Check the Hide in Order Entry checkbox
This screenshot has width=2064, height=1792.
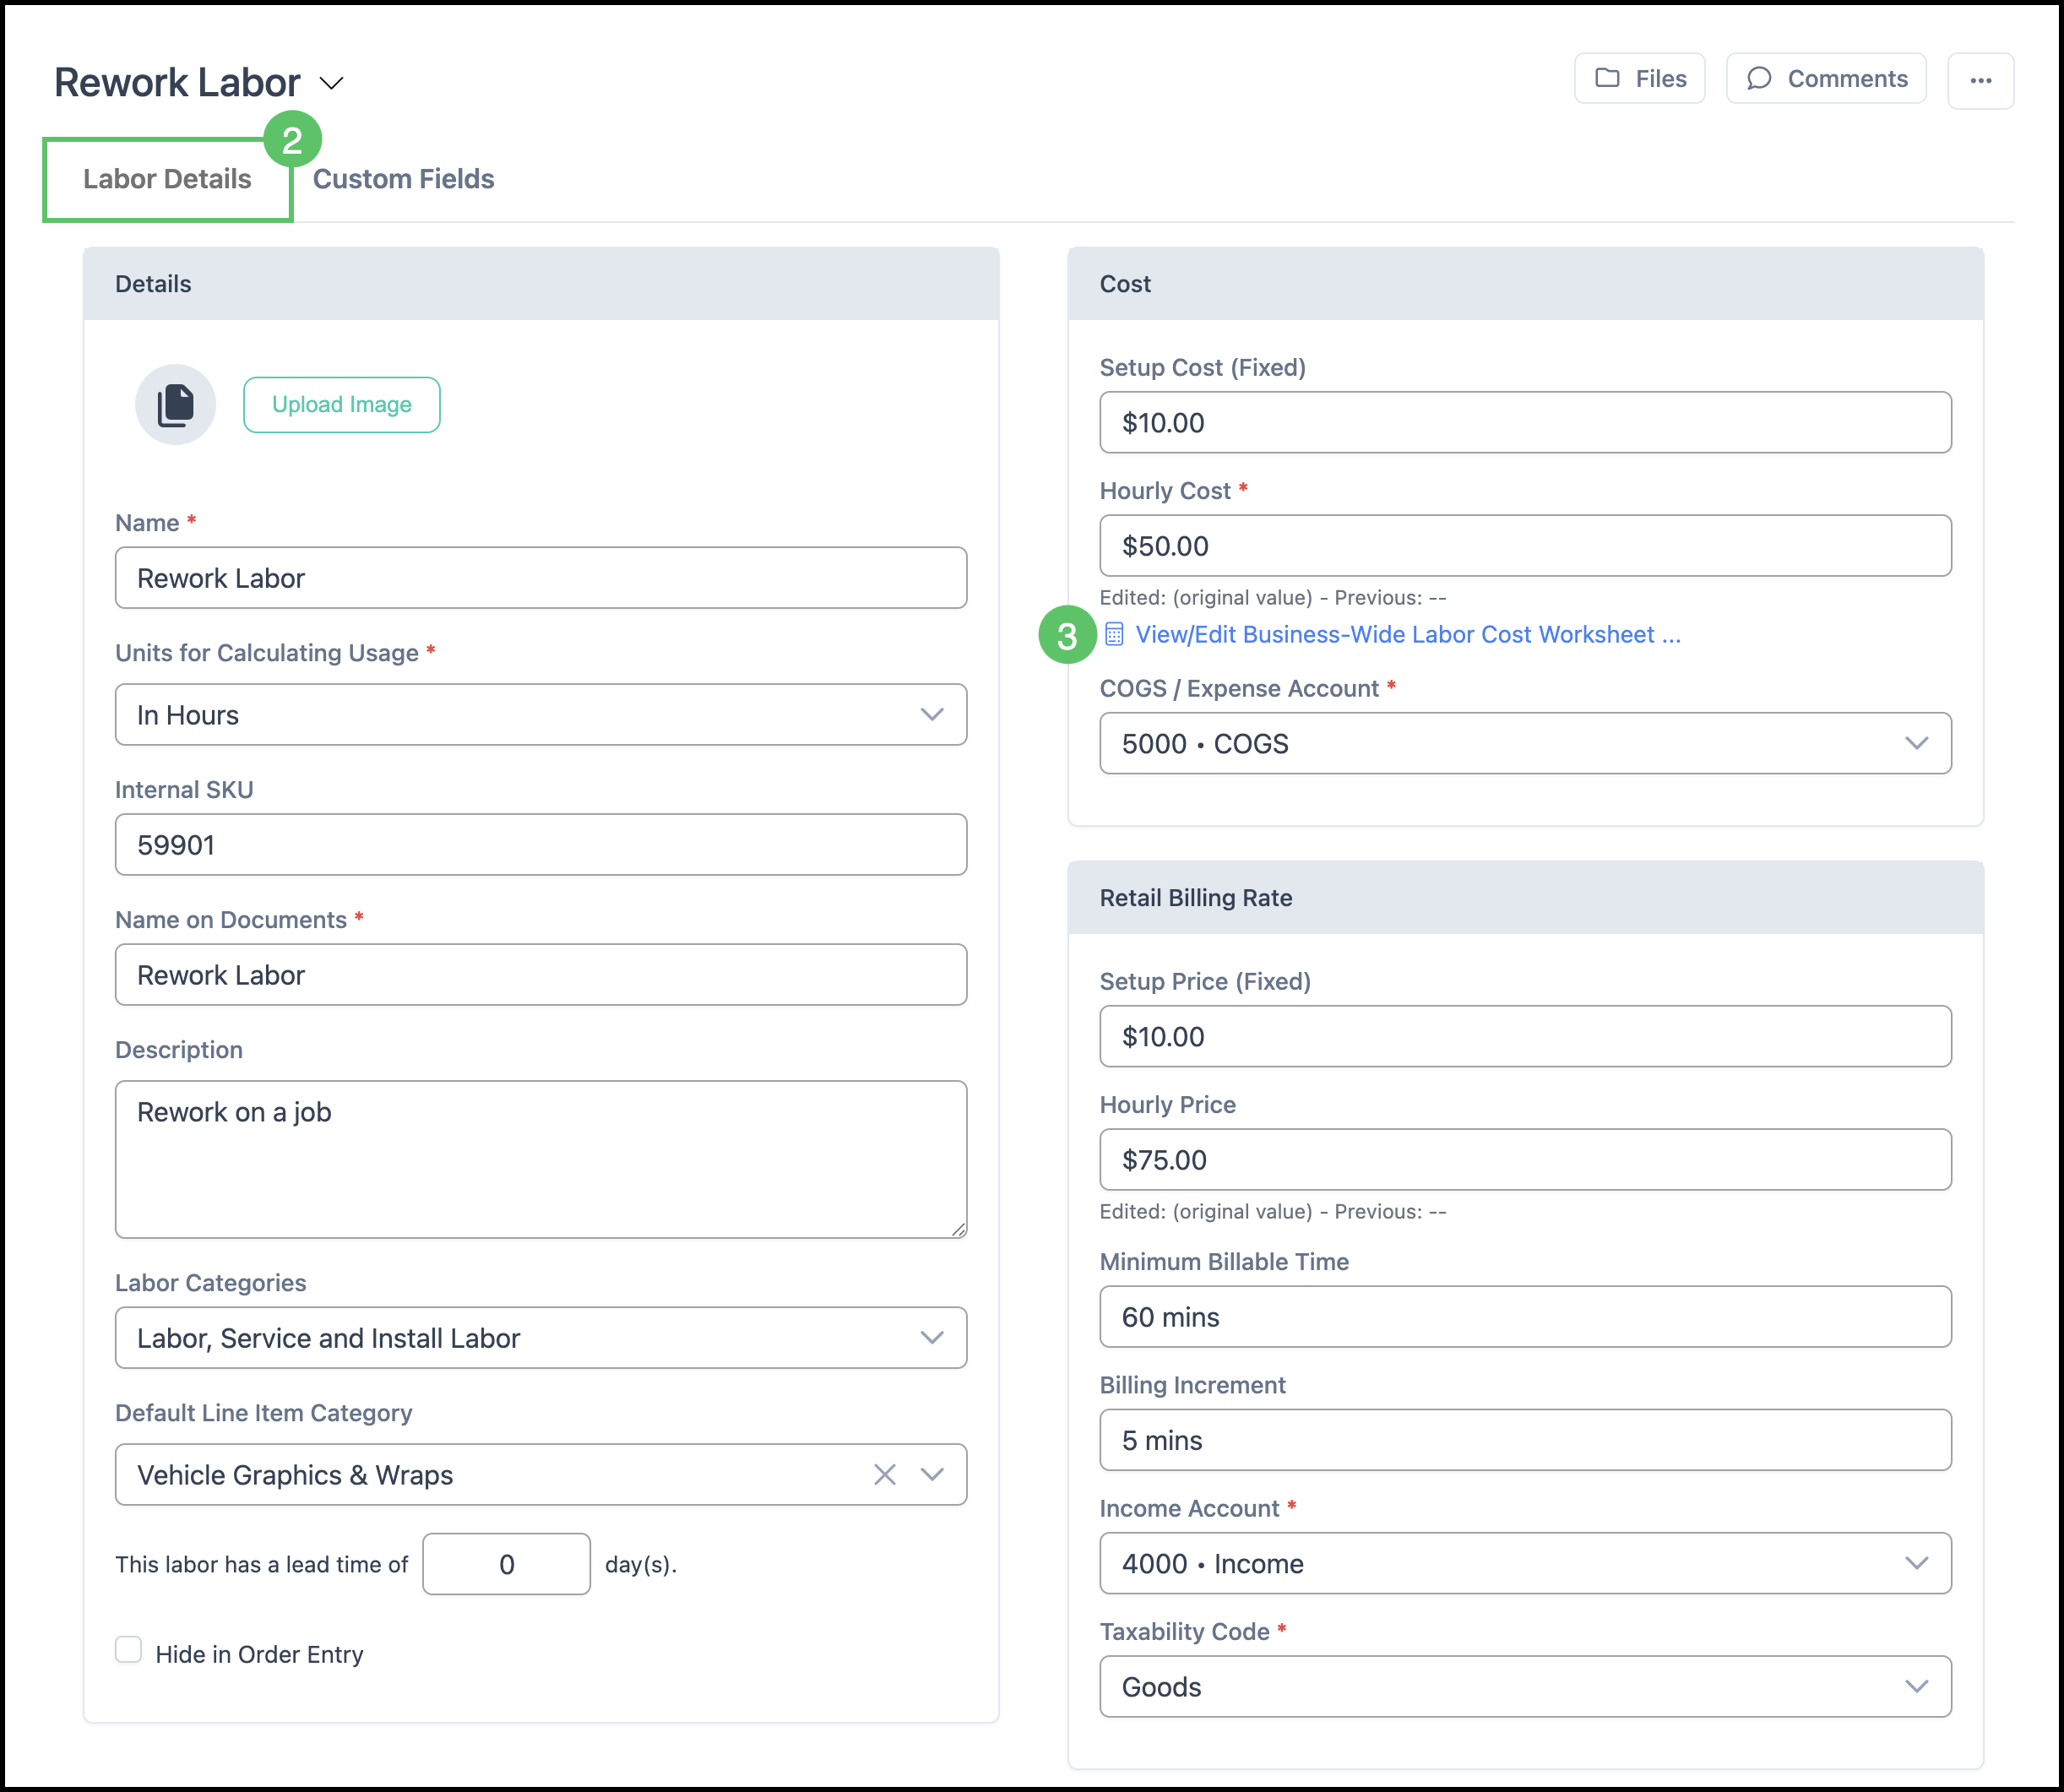pos(129,1650)
